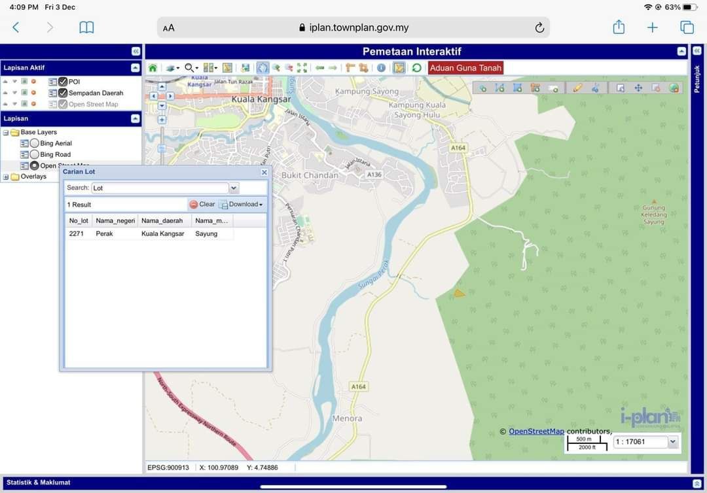Viewport: 707px width, 493px height.
Task: Clear the lot search results
Action: [x=202, y=205]
